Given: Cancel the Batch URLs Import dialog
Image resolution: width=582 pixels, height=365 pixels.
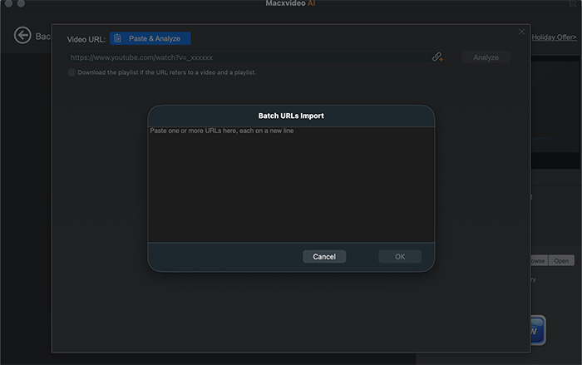Looking at the screenshot, I should coord(324,257).
